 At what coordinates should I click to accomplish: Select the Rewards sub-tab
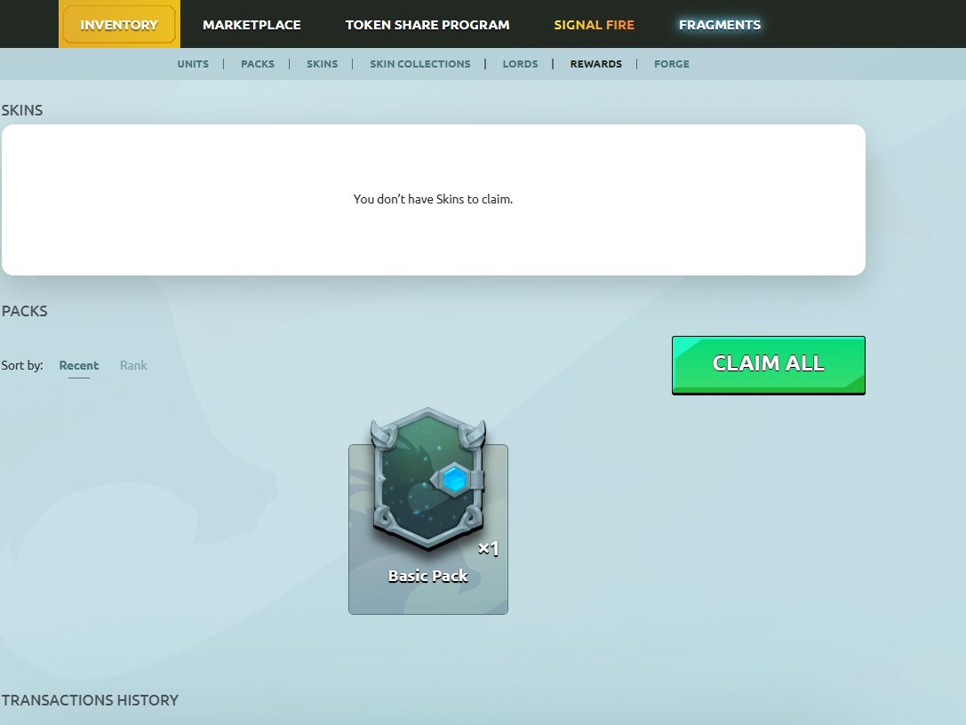(595, 64)
